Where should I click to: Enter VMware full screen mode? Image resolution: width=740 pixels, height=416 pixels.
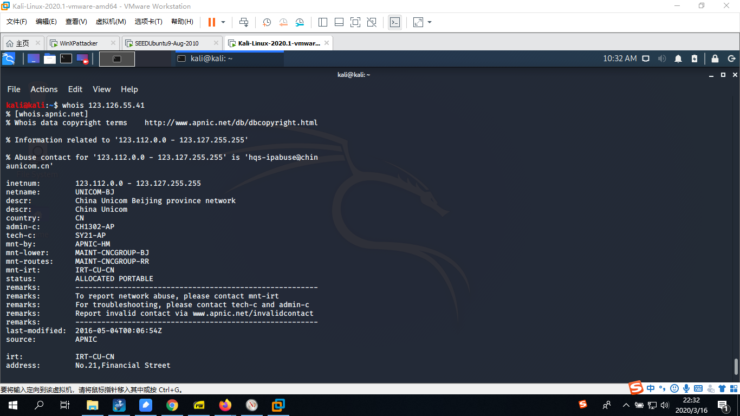point(355,22)
